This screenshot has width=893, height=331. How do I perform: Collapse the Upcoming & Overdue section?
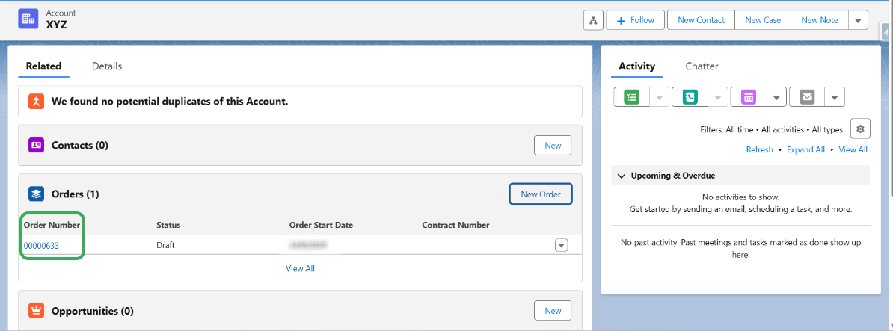(621, 176)
